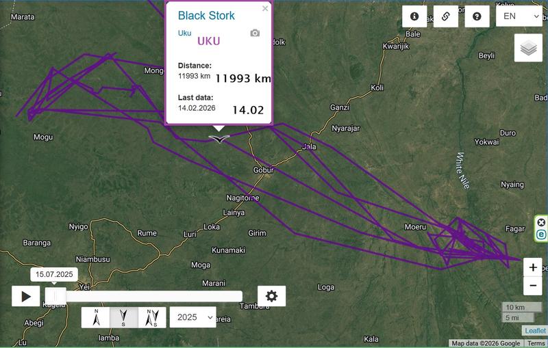This screenshot has height=348, width=548.
Task: Open the settings gear next to timeline
Action: pyautogui.click(x=271, y=296)
